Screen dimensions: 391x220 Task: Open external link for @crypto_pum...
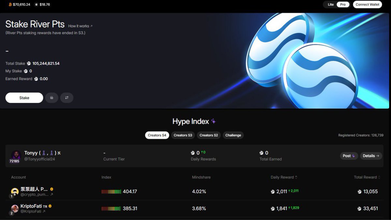(51, 195)
